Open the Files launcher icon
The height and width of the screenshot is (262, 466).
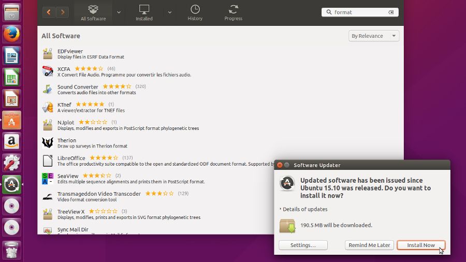(x=11, y=12)
